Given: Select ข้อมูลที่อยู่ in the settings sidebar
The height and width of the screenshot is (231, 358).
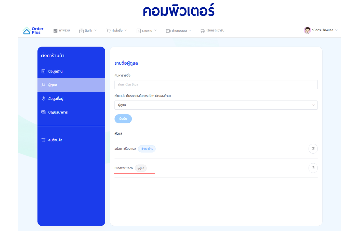Looking at the screenshot, I should pyautogui.click(x=71, y=98).
